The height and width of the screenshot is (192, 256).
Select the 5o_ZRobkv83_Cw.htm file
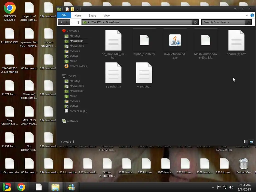[113, 44]
